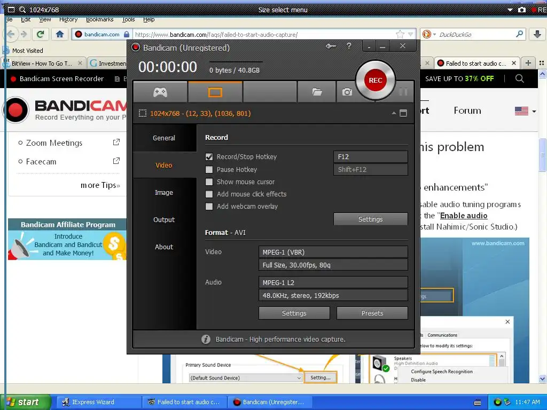Screen dimensions: 547x410
Task: Select Game Recording mode gamepad icon
Action: [160, 92]
